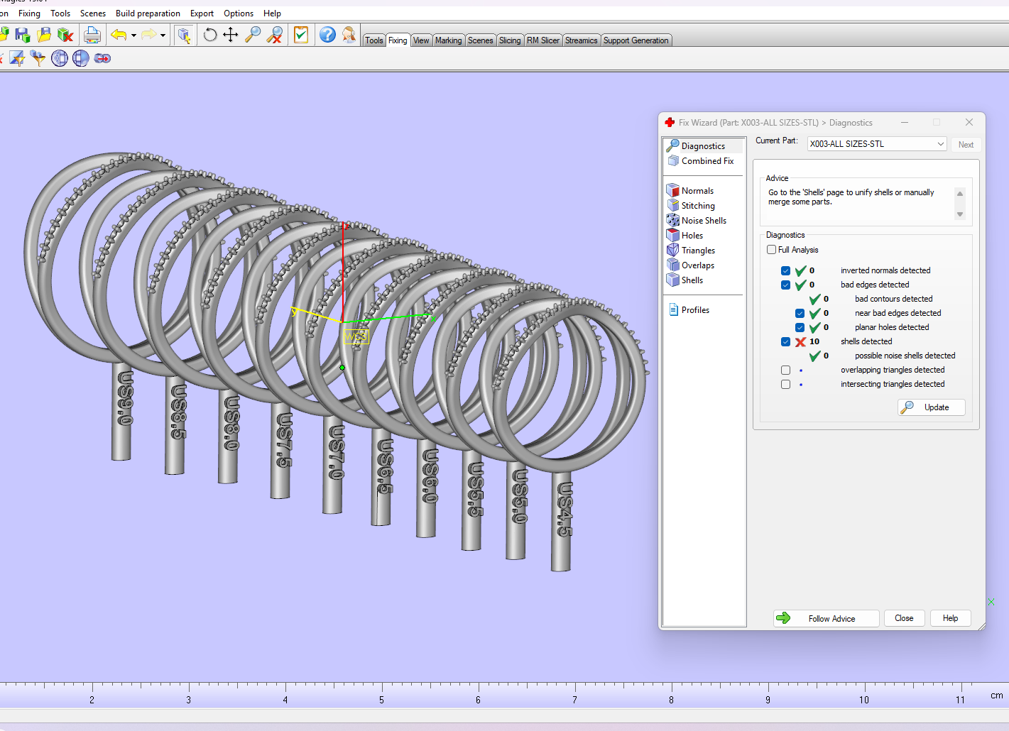Select the Rotate view tool
The height and width of the screenshot is (731, 1009).
[210, 35]
